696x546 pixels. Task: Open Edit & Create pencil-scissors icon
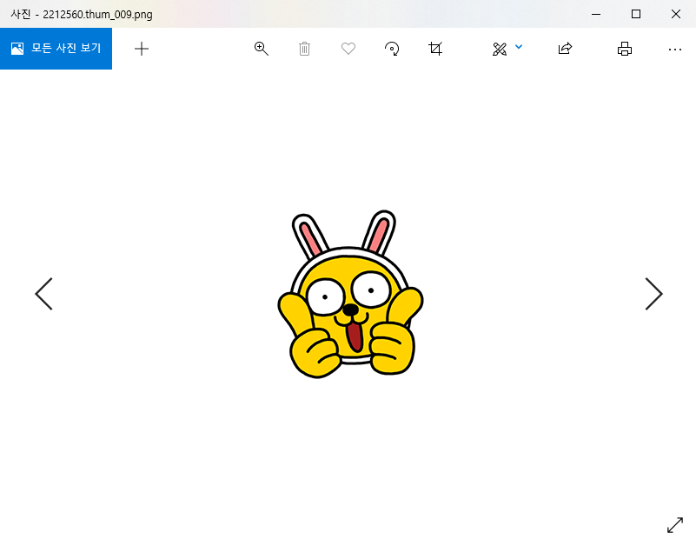coord(500,49)
